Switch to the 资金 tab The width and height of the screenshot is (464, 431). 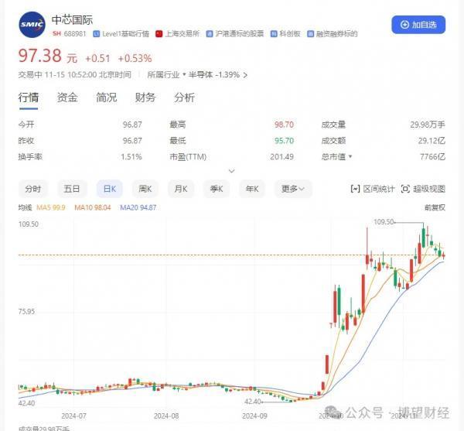[67, 97]
